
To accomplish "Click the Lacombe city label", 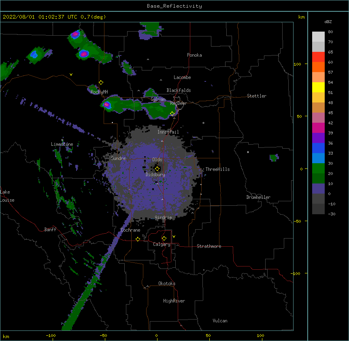I will (182, 77).
